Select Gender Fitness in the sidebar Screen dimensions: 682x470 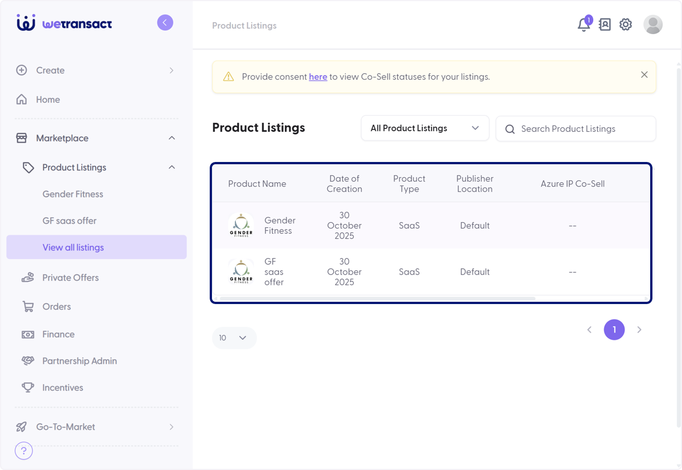(73, 194)
